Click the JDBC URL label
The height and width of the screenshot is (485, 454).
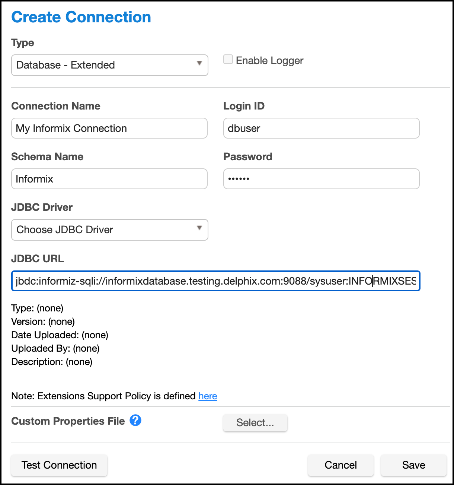(38, 259)
